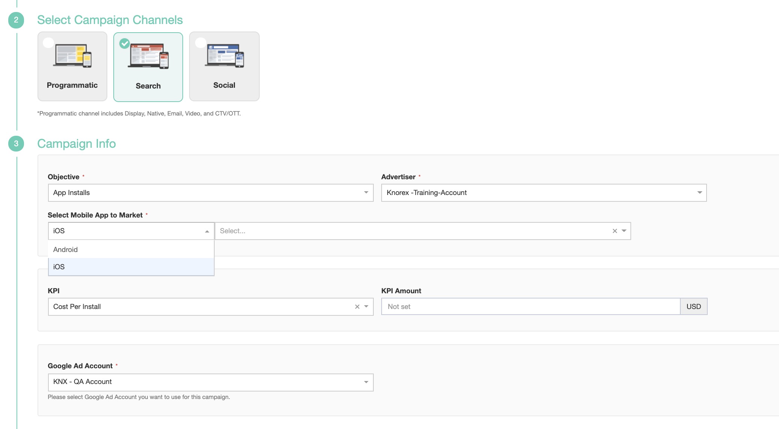Choose iOS option in the open list

click(x=59, y=267)
